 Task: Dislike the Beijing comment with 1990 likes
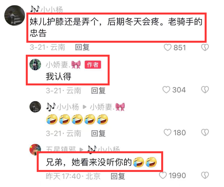point(205,175)
